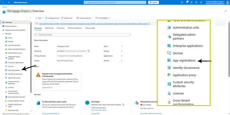
Task: Open the AmitSingh account menu
Action: (x=217, y=2)
